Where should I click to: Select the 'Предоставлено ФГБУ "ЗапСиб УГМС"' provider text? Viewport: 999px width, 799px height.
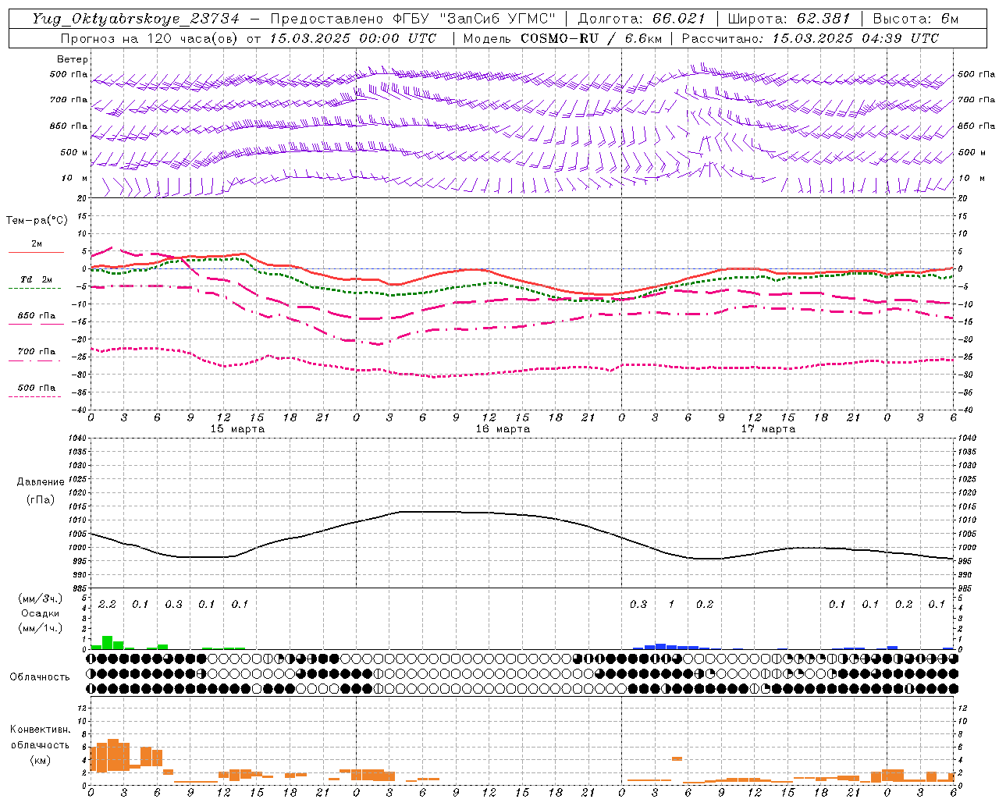pos(413,19)
